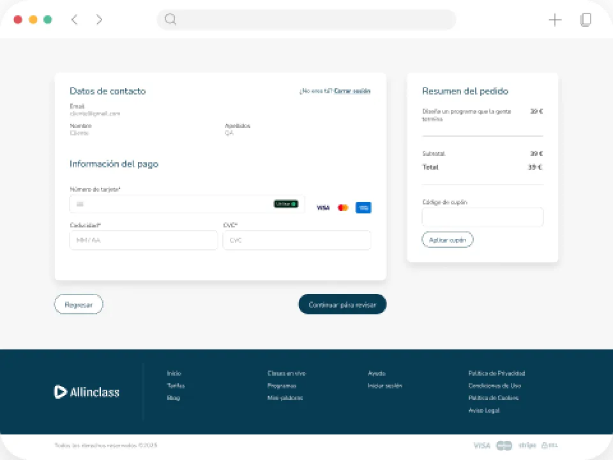
Task: Click Continuar para revisar
Action: pos(342,304)
